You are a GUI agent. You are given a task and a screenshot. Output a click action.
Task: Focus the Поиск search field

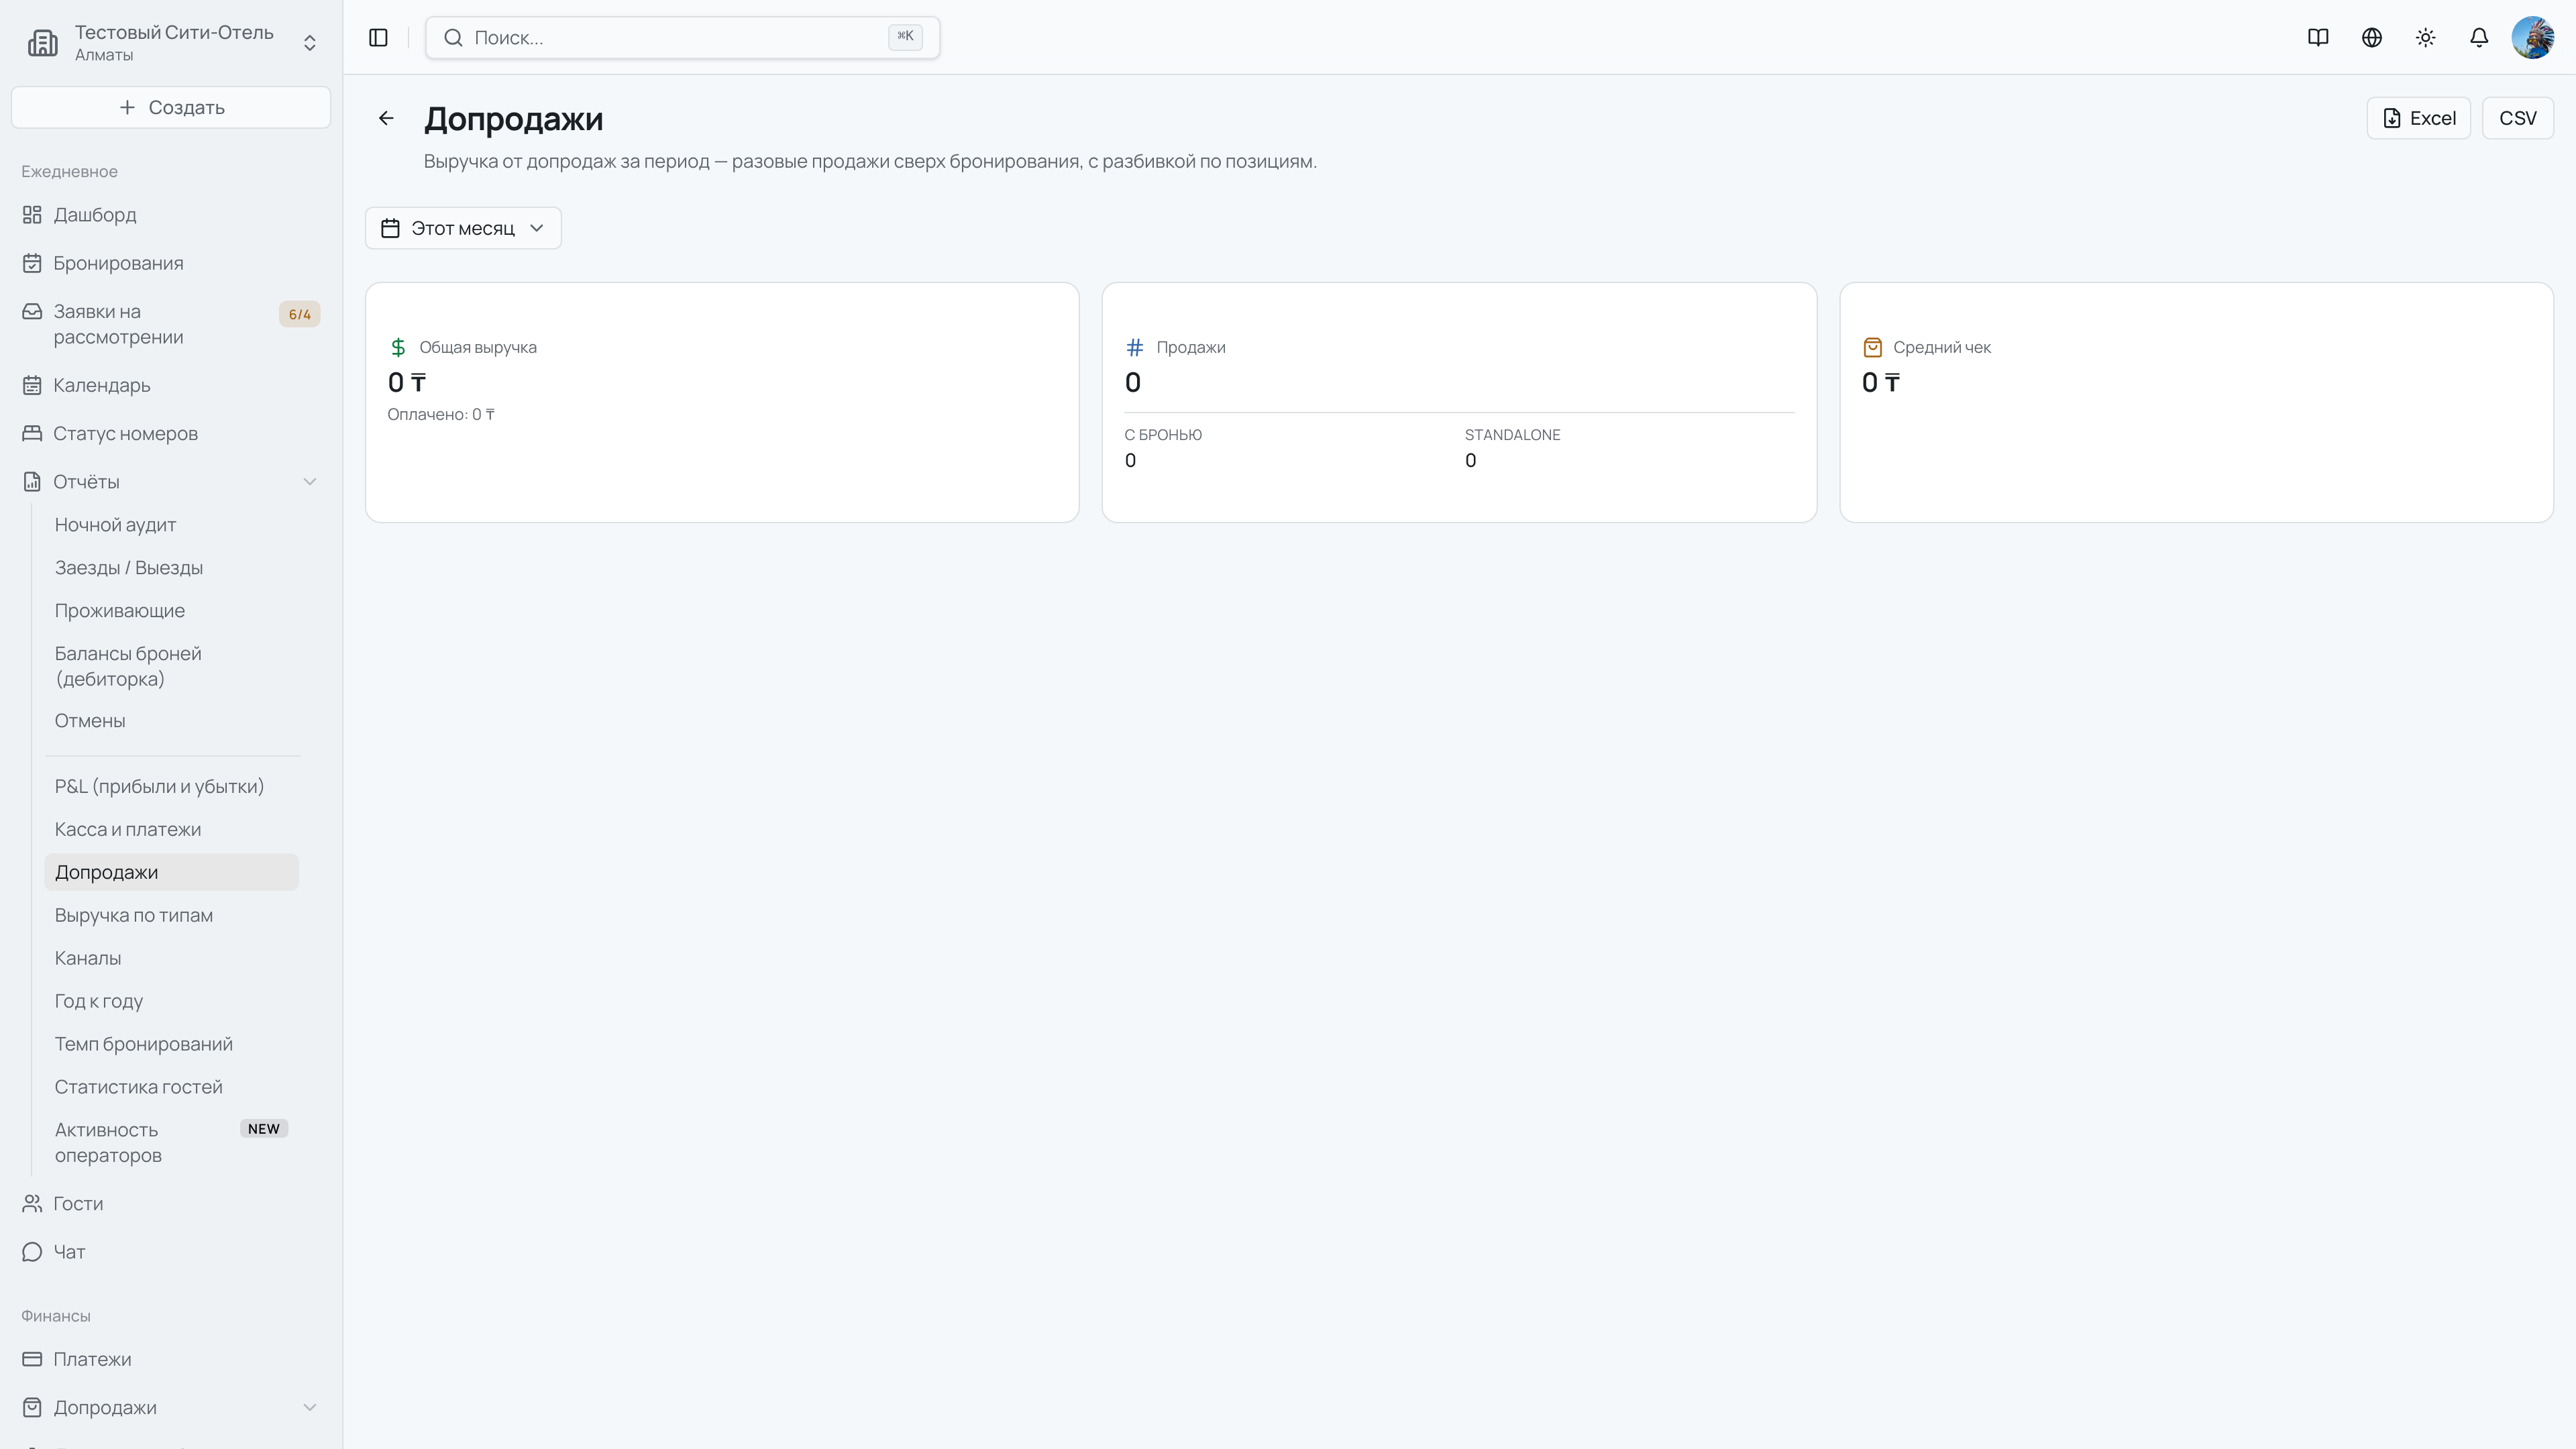click(x=682, y=38)
